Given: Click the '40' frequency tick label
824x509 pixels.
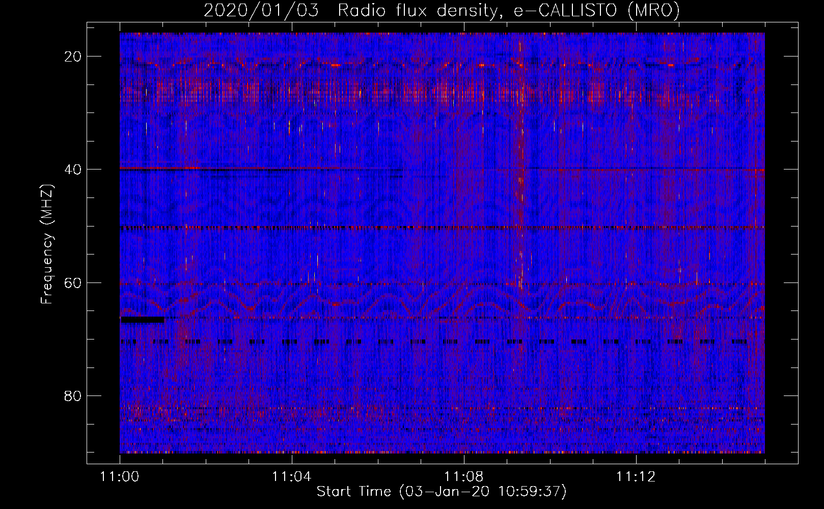Looking at the screenshot, I should point(73,169).
